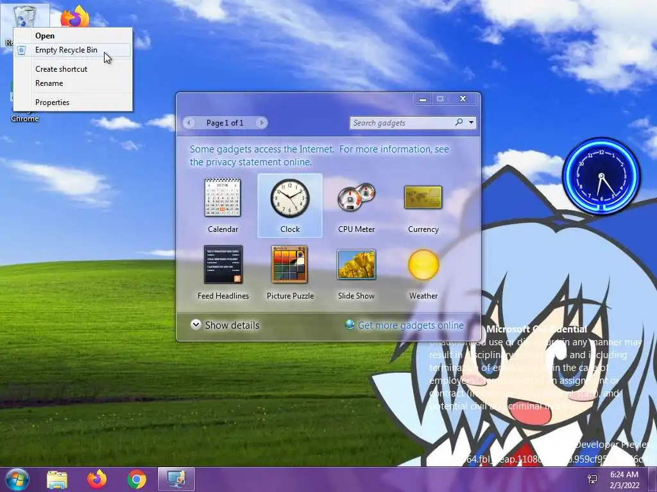This screenshot has height=492, width=657.
Task: Click the Firefox desktop shortcut icon
Action: 75,17
